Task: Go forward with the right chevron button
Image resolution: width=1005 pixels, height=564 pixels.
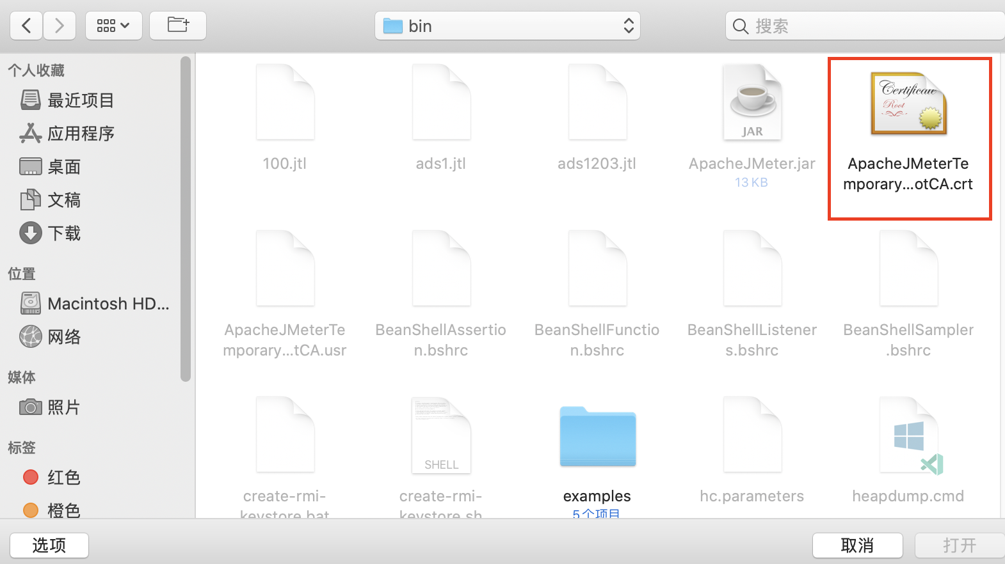Action: click(x=60, y=26)
